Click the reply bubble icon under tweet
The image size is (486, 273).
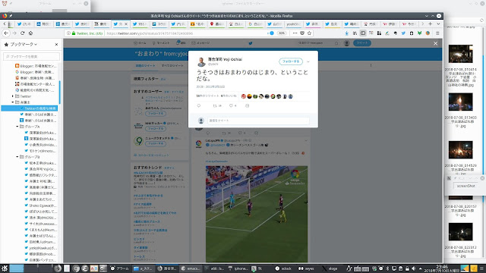click(x=199, y=106)
